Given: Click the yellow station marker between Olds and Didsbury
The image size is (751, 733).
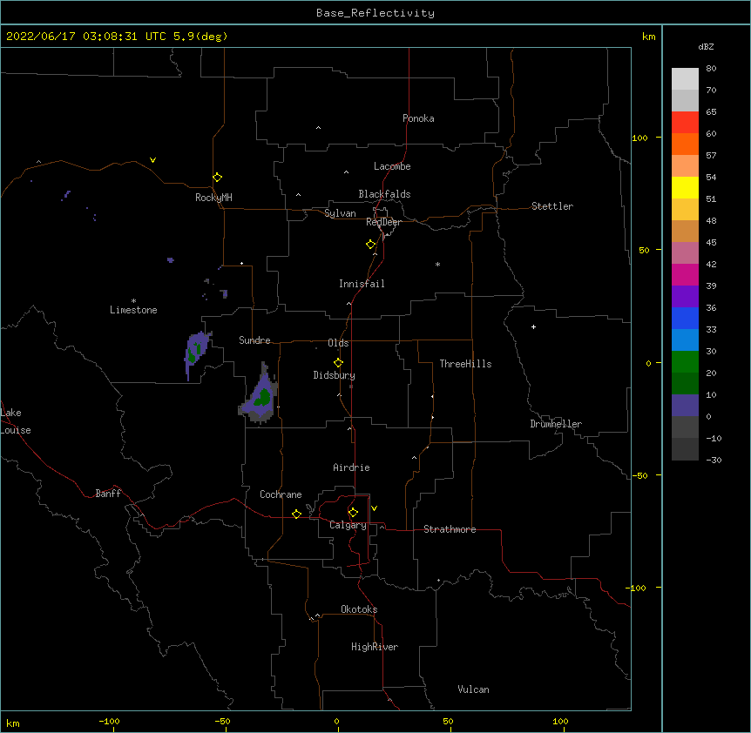Looking at the screenshot, I should coord(338,363).
